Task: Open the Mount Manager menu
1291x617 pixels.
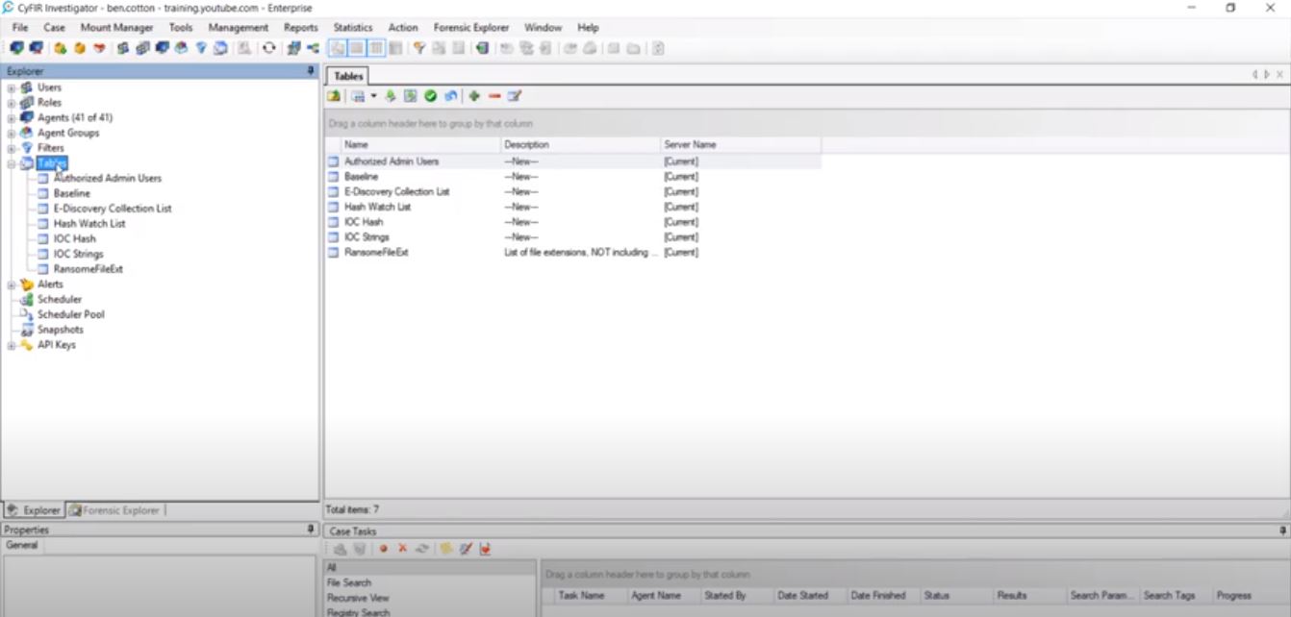Action: [116, 28]
